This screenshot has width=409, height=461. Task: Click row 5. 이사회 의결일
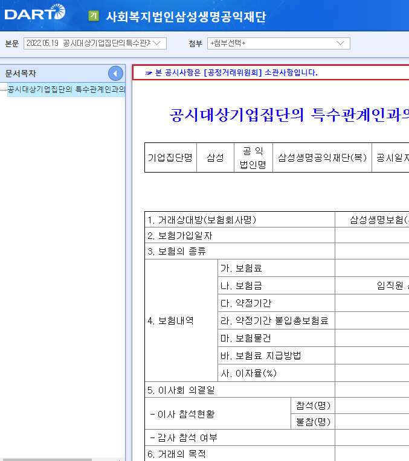240,390
